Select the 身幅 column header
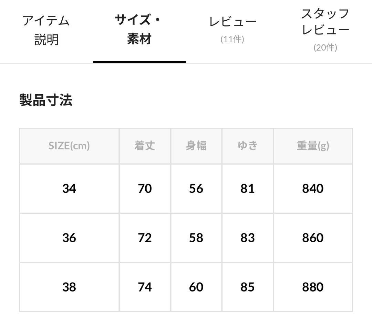 pyautogui.click(x=196, y=146)
